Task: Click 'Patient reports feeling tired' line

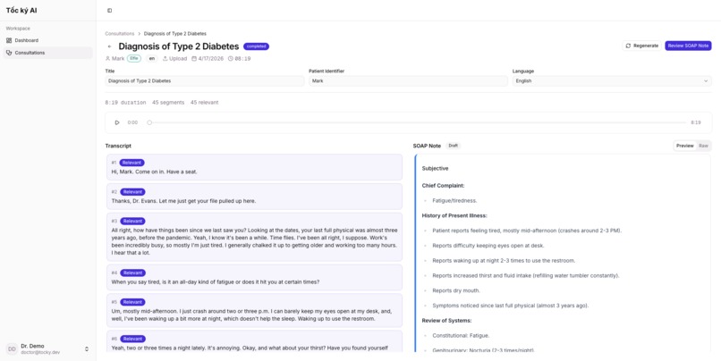Action: pos(527,231)
